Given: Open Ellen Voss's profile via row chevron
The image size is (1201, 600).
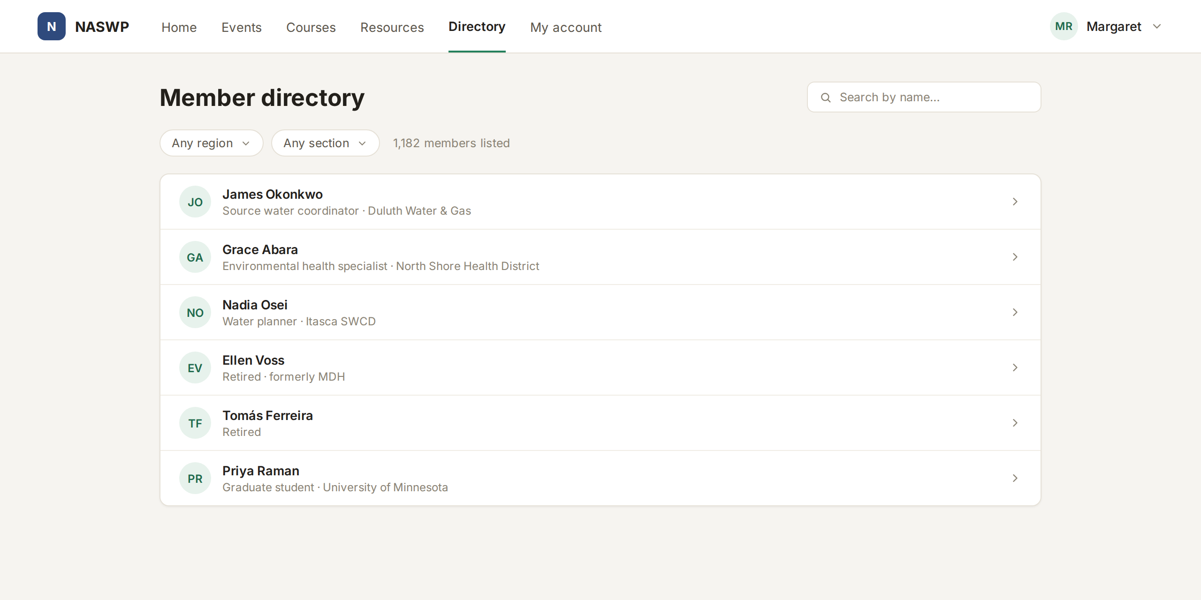Looking at the screenshot, I should click(x=1015, y=367).
